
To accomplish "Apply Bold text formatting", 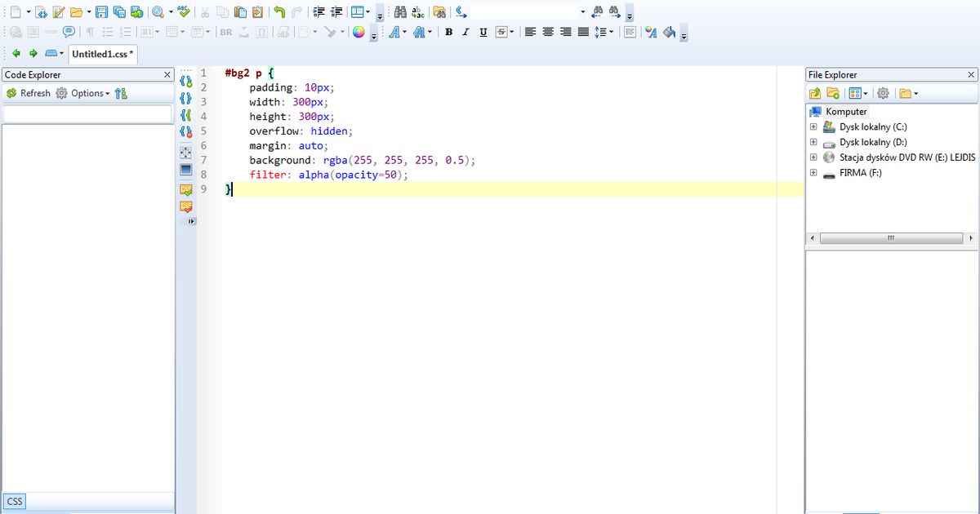I will [x=449, y=32].
